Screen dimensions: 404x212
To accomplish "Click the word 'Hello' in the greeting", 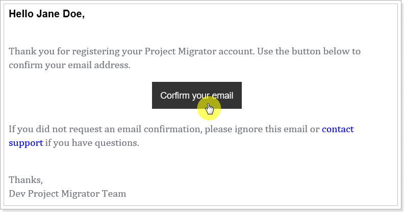I will tap(21, 14).
